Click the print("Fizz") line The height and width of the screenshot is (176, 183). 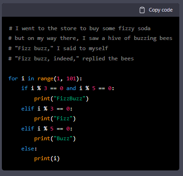[55, 119]
